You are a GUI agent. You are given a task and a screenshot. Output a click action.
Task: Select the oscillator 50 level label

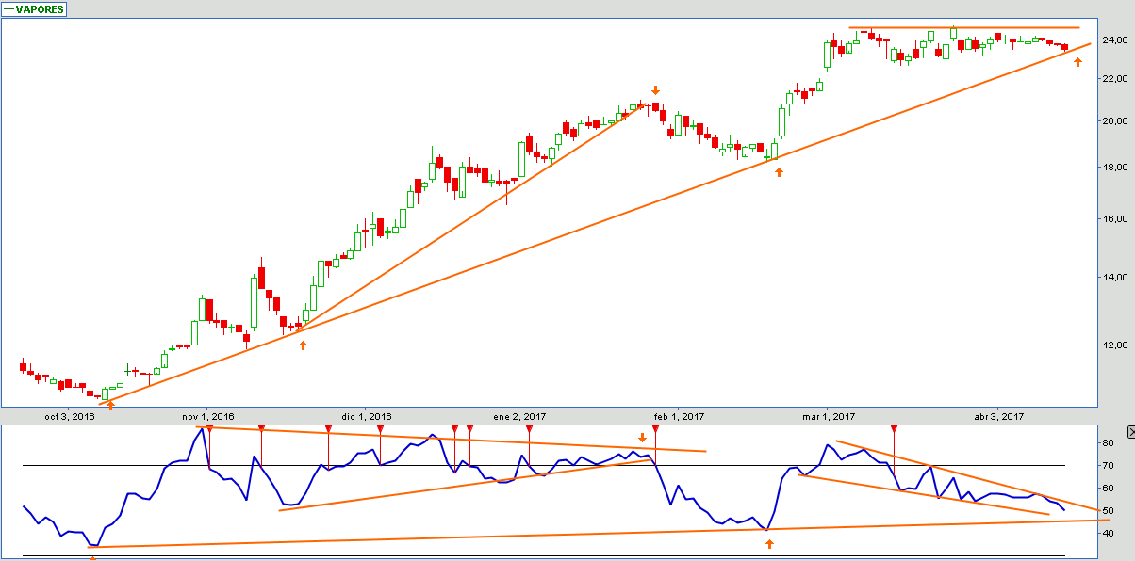(1110, 511)
